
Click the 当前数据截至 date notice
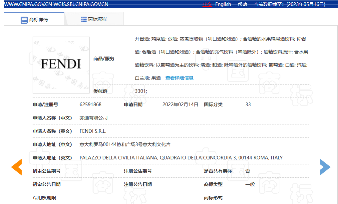[x=289, y=4]
